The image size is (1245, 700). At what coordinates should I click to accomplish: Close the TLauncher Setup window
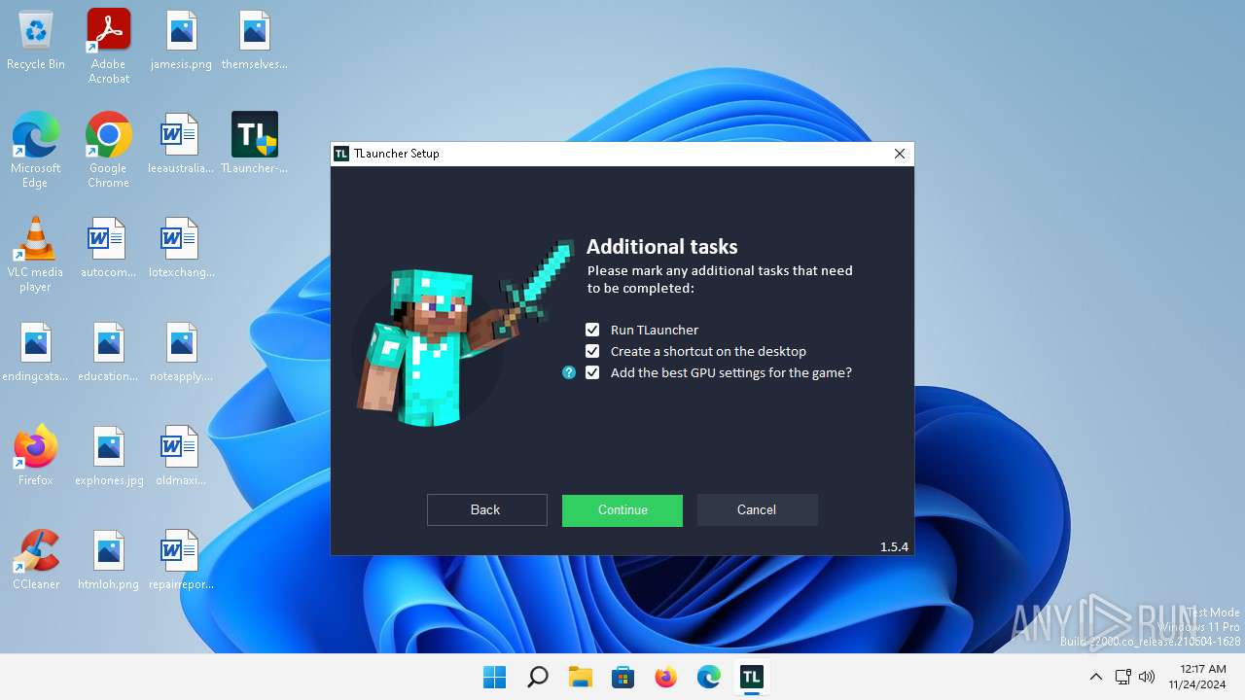point(900,154)
